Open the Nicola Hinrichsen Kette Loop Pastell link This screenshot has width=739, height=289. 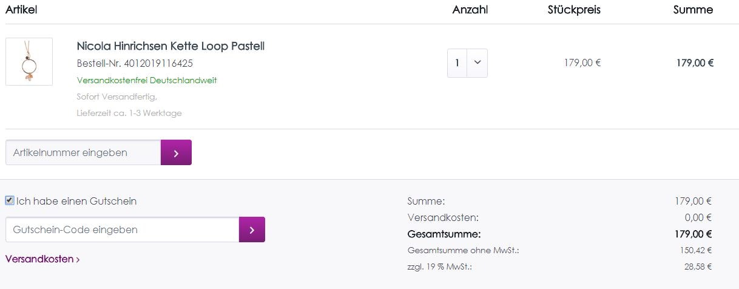pyautogui.click(x=170, y=46)
